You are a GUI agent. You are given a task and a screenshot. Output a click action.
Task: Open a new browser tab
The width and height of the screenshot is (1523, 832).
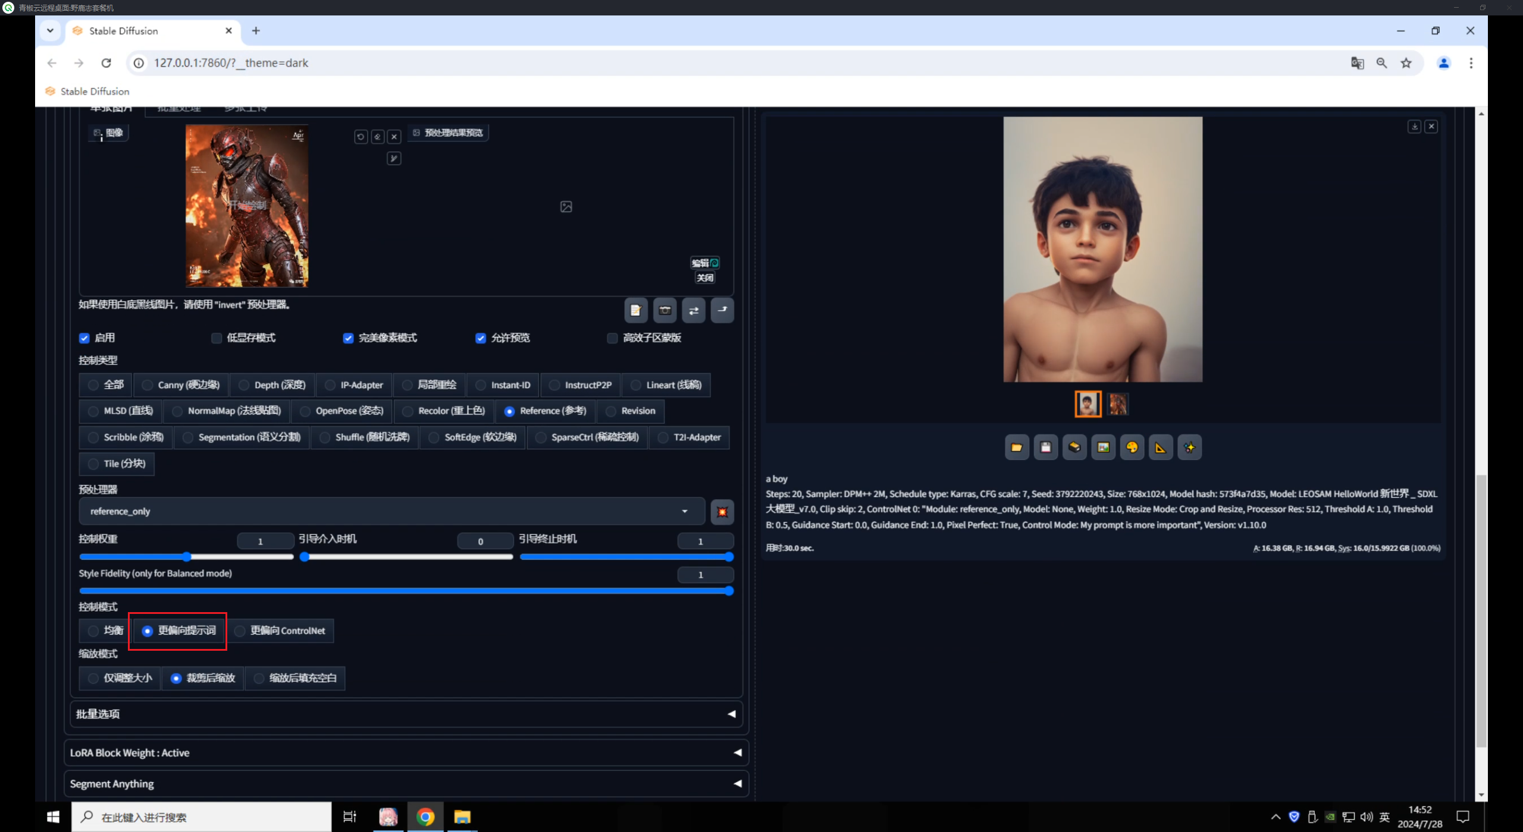point(256,31)
